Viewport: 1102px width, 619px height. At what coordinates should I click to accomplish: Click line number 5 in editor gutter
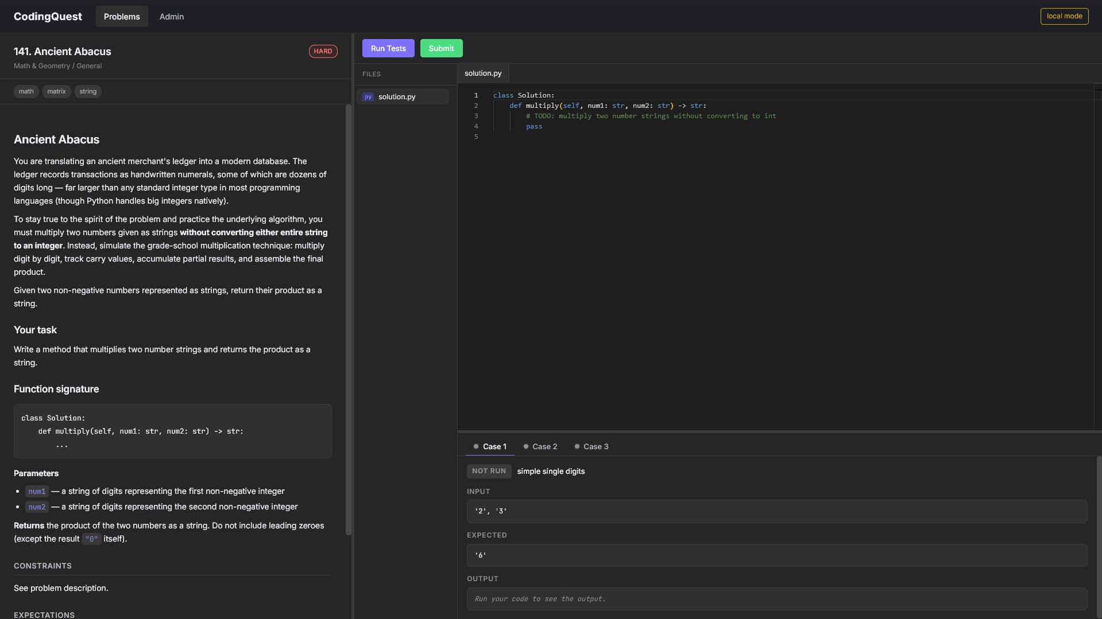[475, 137]
